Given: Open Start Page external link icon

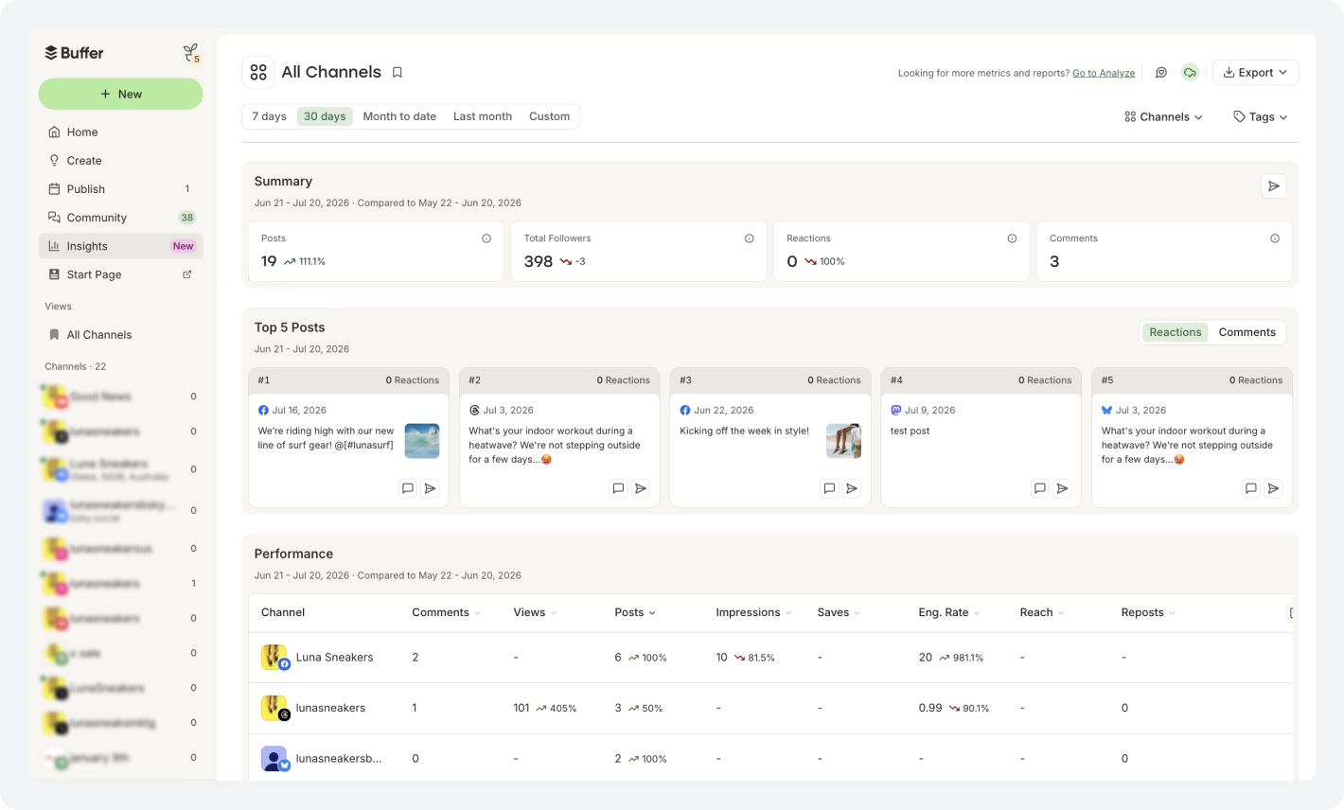Looking at the screenshot, I should pyautogui.click(x=187, y=274).
